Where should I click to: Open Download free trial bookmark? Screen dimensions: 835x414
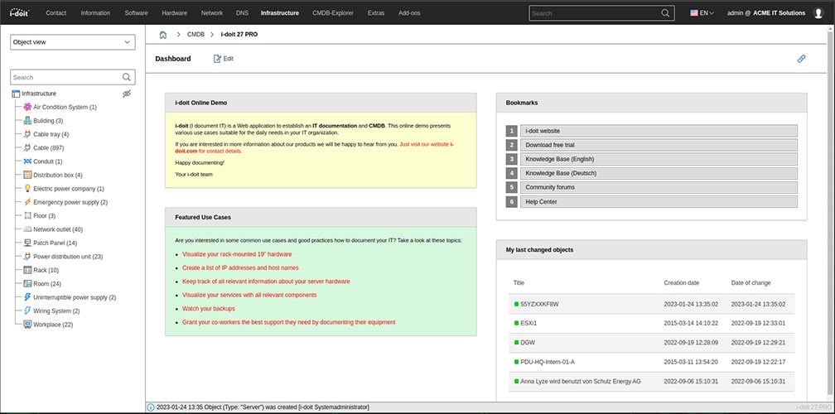[x=659, y=145]
